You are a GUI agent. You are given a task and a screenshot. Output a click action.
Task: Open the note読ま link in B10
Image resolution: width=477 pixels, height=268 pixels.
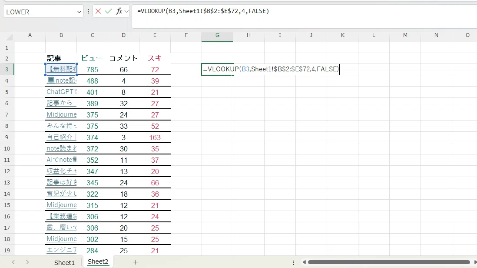(x=62, y=148)
